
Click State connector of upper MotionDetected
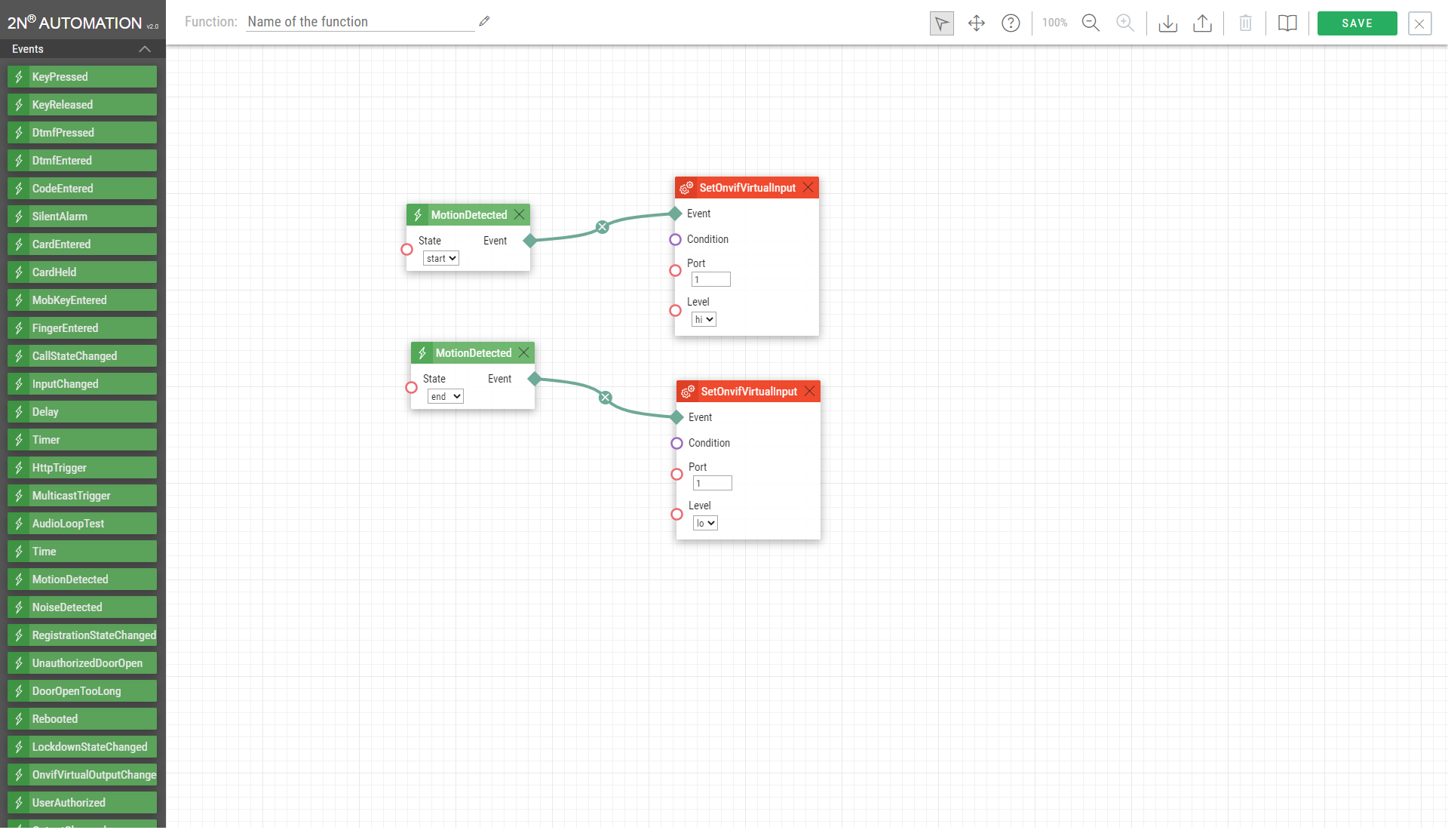click(x=406, y=250)
